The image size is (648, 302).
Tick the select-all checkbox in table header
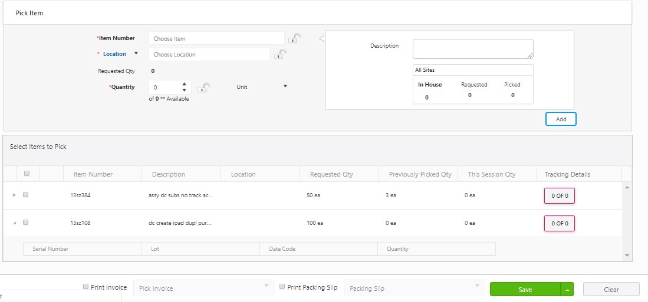27,174
